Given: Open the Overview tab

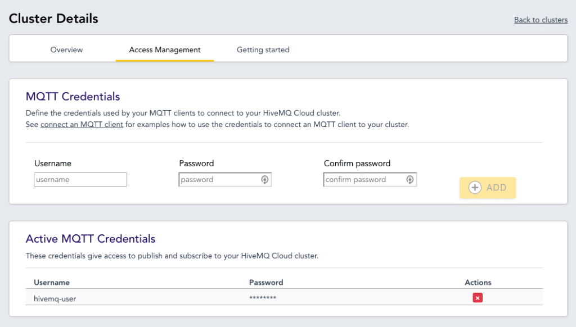Looking at the screenshot, I should 66,49.
